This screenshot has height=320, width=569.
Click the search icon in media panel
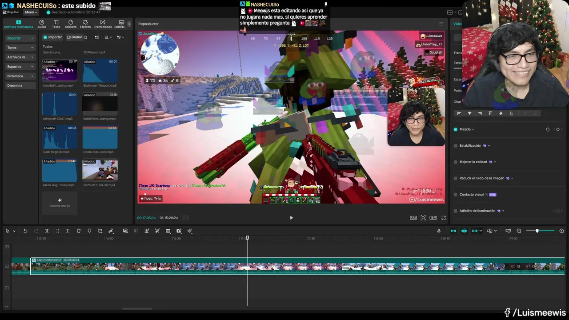click(86, 37)
